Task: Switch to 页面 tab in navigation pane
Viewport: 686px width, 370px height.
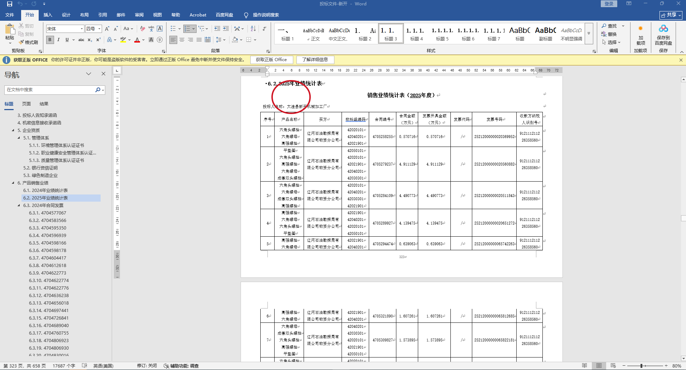Action: (x=26, y=104)
